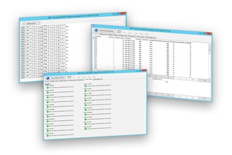Click green status LED for Addr 21 card
Viewport: 232px width, 155px height.
(85, 96)
